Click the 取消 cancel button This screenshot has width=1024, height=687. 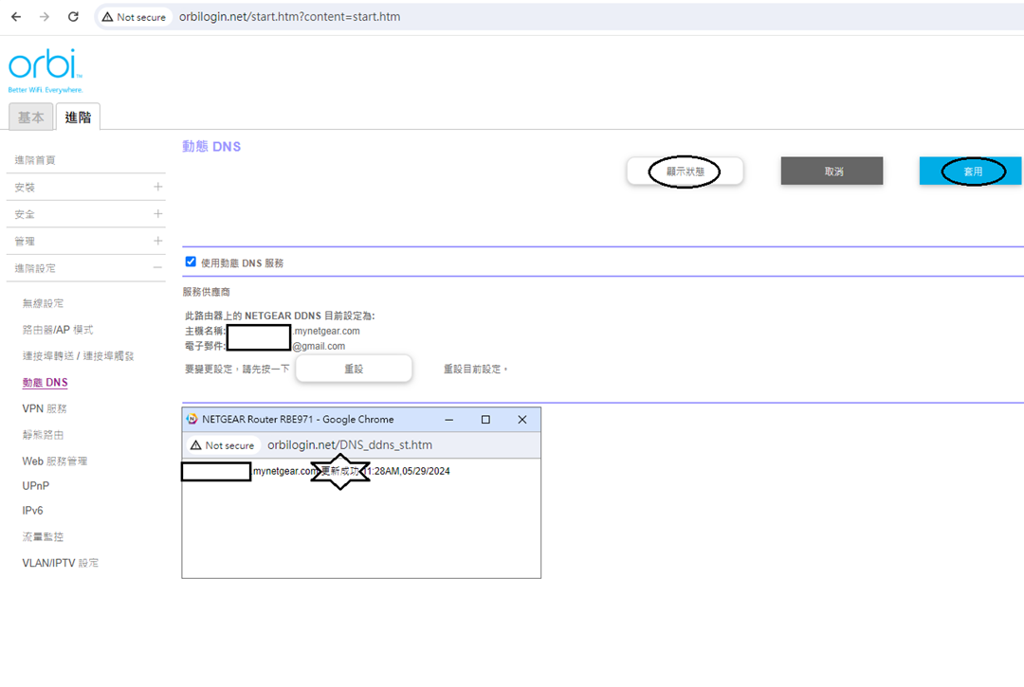coord(832,172)
